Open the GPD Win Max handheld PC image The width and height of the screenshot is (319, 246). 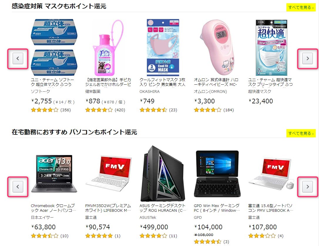click(x=217, y=174)
